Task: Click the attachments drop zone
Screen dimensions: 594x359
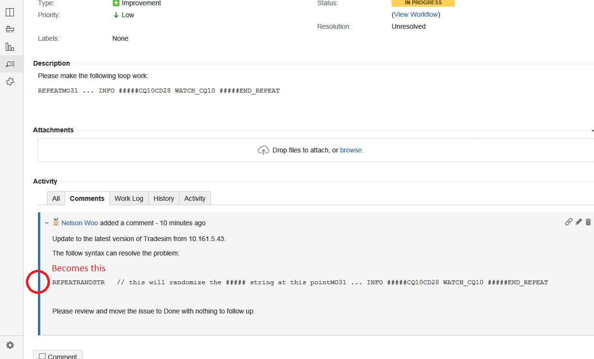Action: click(x=316, y=150)
